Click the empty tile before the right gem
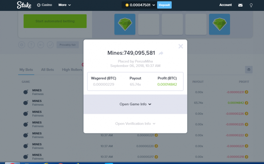The width and height of the screenshot is (264, 164). (x=196, y=24)
